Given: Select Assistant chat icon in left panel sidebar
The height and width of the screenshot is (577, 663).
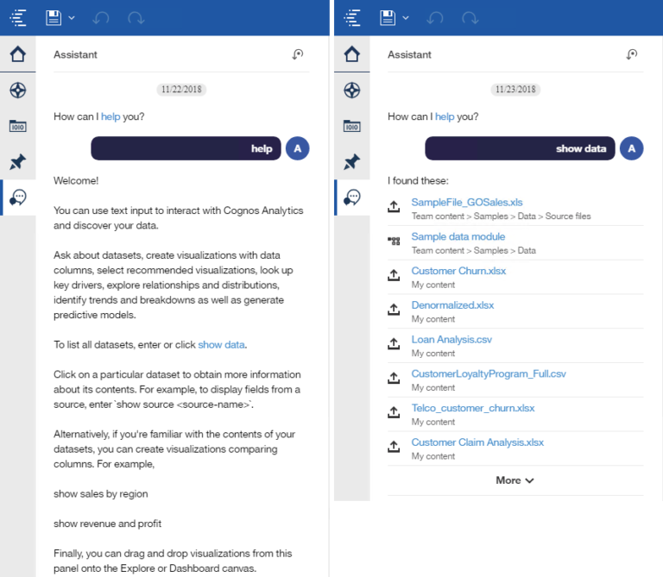Looking at the screenshot, I should coord(18,198).
